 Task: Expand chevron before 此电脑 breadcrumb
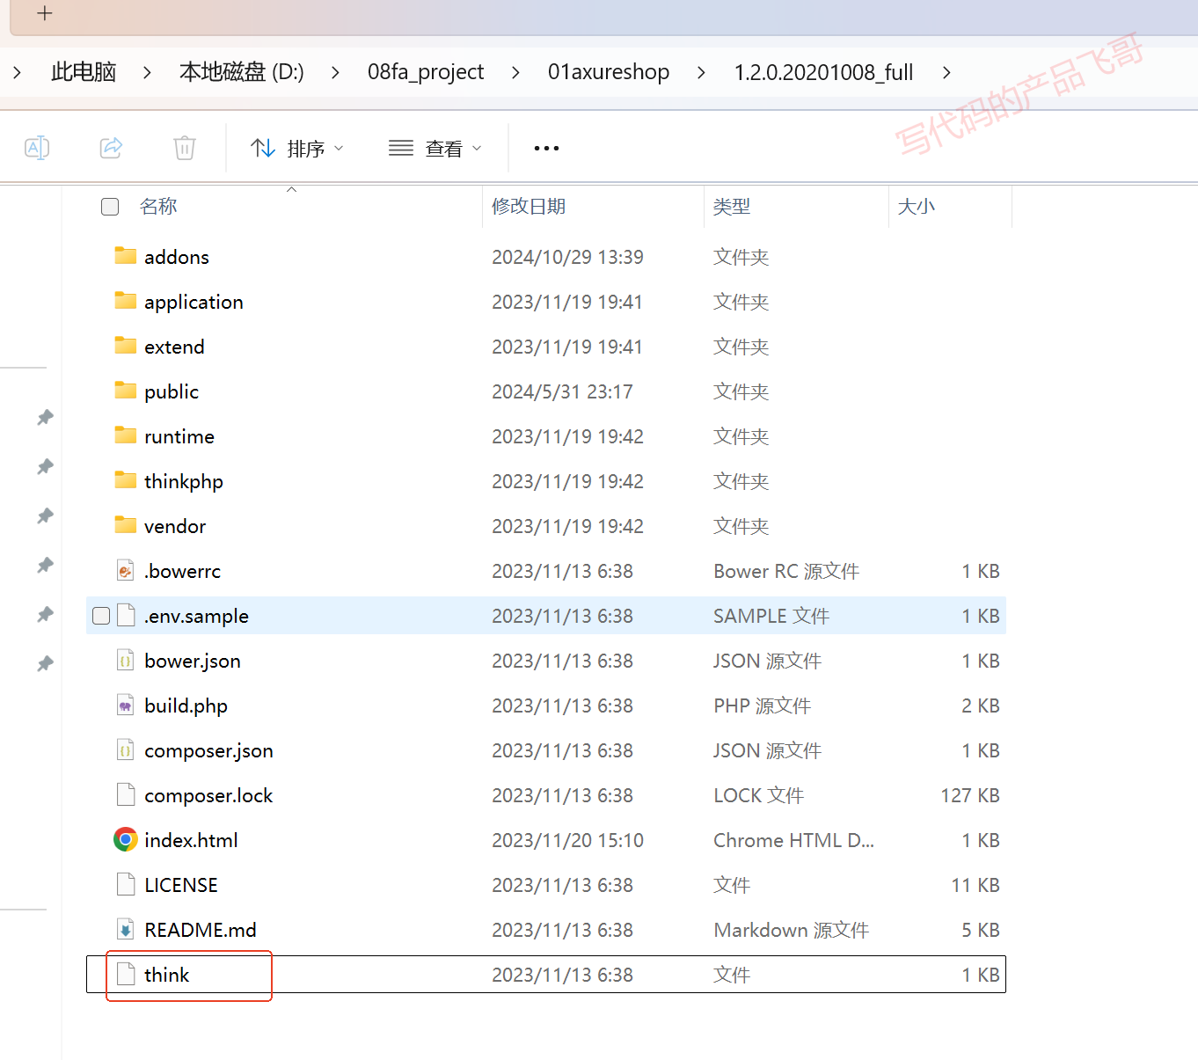click(x=17, y=72)
